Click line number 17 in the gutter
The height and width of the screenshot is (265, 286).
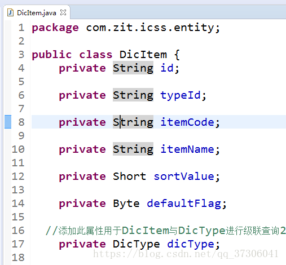[x=18, y=244]
